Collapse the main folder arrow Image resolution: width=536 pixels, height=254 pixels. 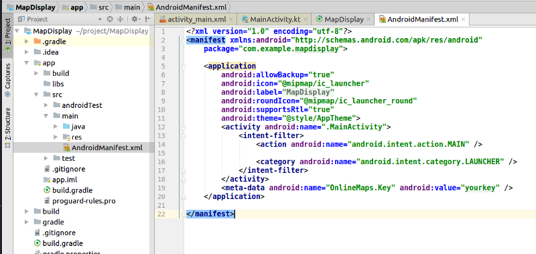46,116
